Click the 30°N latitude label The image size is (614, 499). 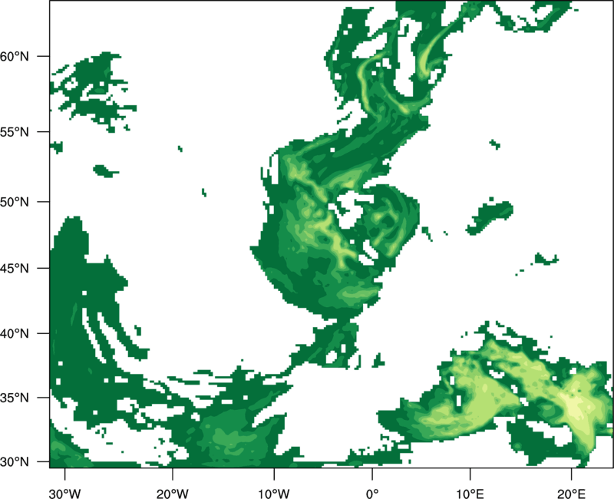[x=15, y=462]
